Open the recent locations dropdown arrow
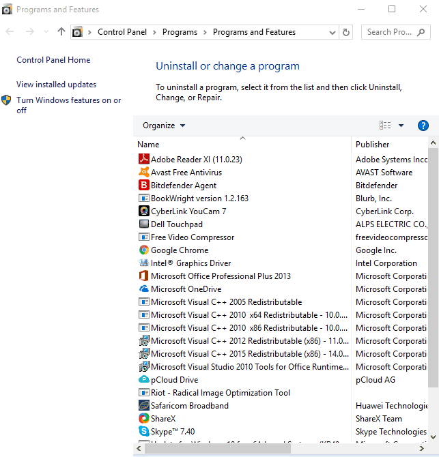439x457 pixels. point(46,32)
